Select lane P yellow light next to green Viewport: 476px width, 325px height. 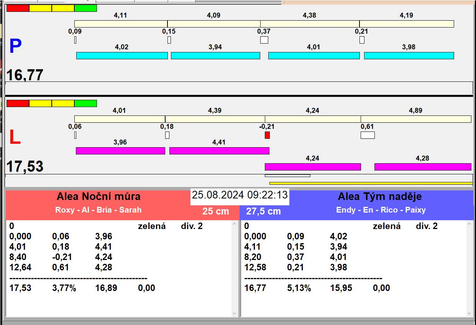(x=63, y=8)
